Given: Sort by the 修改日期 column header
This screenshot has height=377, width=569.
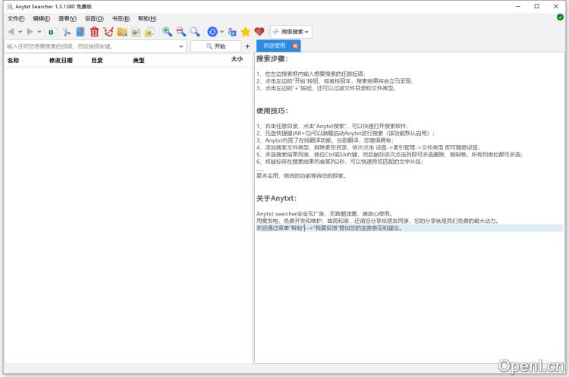Looking at the screenshot, I should pos(61,61).
